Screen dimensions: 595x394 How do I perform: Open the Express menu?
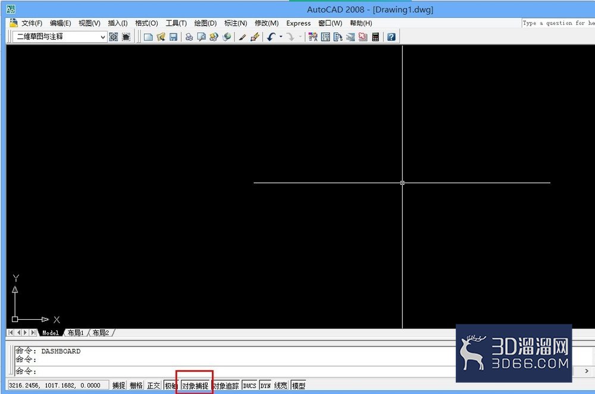pos(298,23)
